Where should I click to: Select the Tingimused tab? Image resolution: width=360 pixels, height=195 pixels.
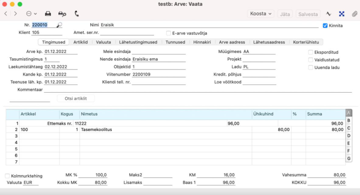[x=53, y=42]
